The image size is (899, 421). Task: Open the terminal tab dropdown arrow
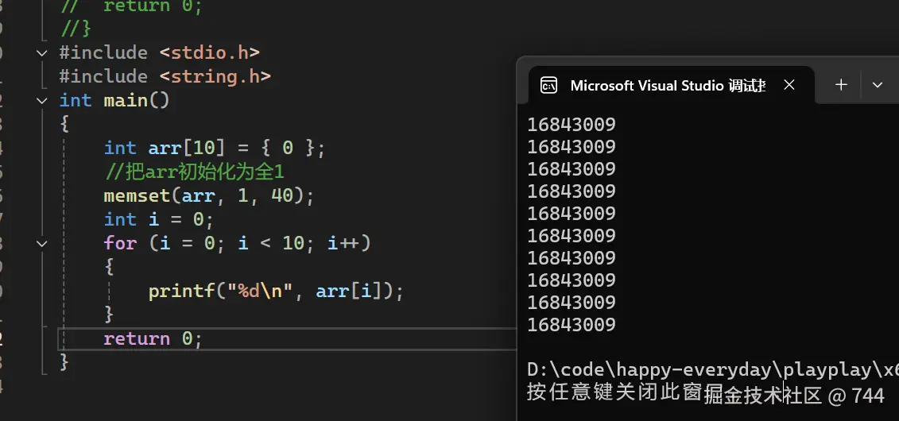878,85
